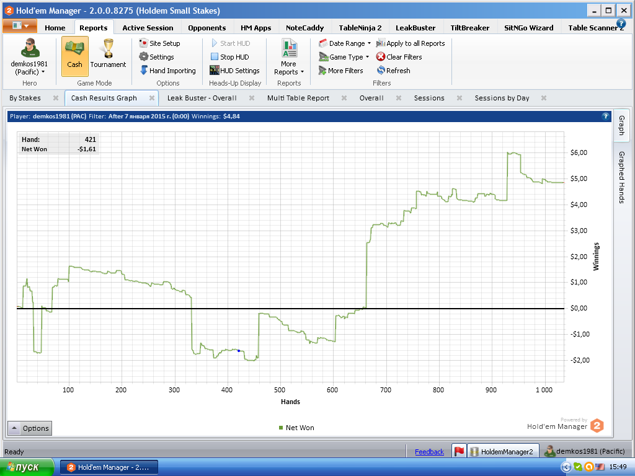The height and width of the screenshot is (476, 635).
Task: Click the Windows Start (пуск) button
Action: click(27, 467)
